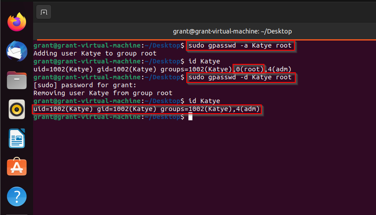Click the highlighted 0(root) group entry
The height and width of the screenshot is (215, 376).
tap(248, 69)
